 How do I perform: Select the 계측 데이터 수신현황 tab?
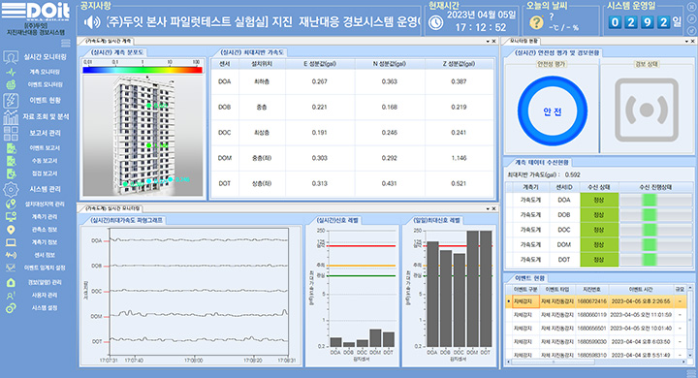tap(541, 163)
